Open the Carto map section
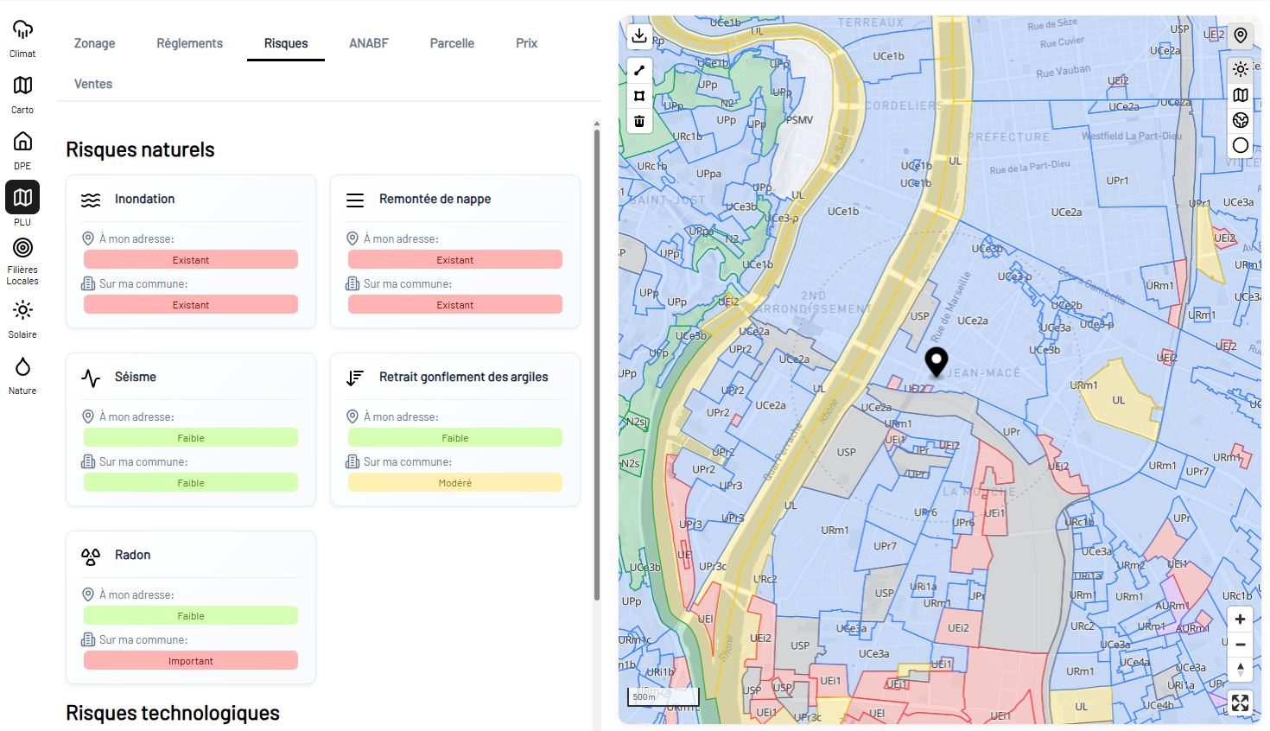The width and height of the screenshot is (1270, 731). 22,94
